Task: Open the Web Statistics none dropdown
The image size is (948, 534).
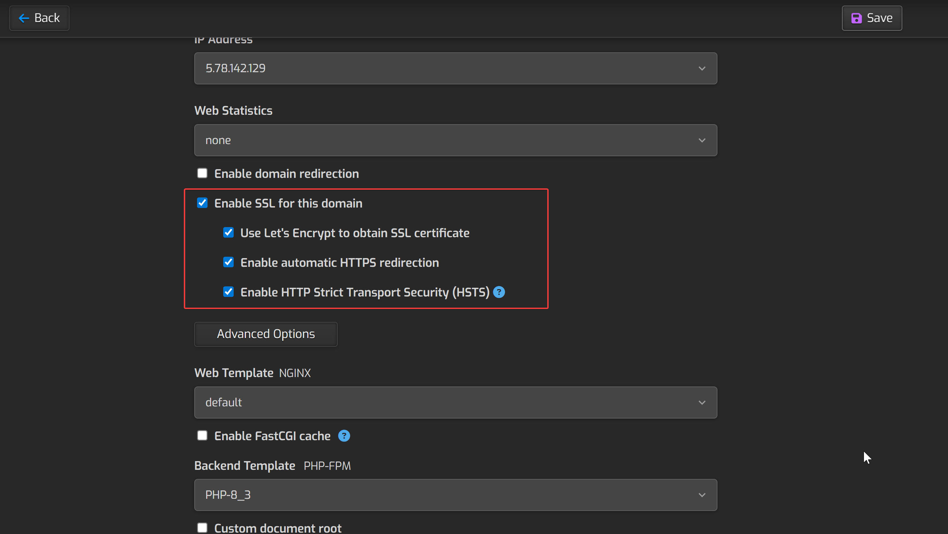Action: pyautogui.click(x=455, y=140)
